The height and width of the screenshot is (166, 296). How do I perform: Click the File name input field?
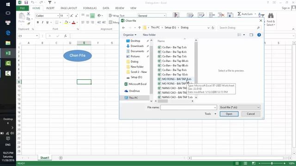[188, 107]
